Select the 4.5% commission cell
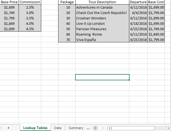This screenshot has height=131, width=171. click(x=30, y=29)
